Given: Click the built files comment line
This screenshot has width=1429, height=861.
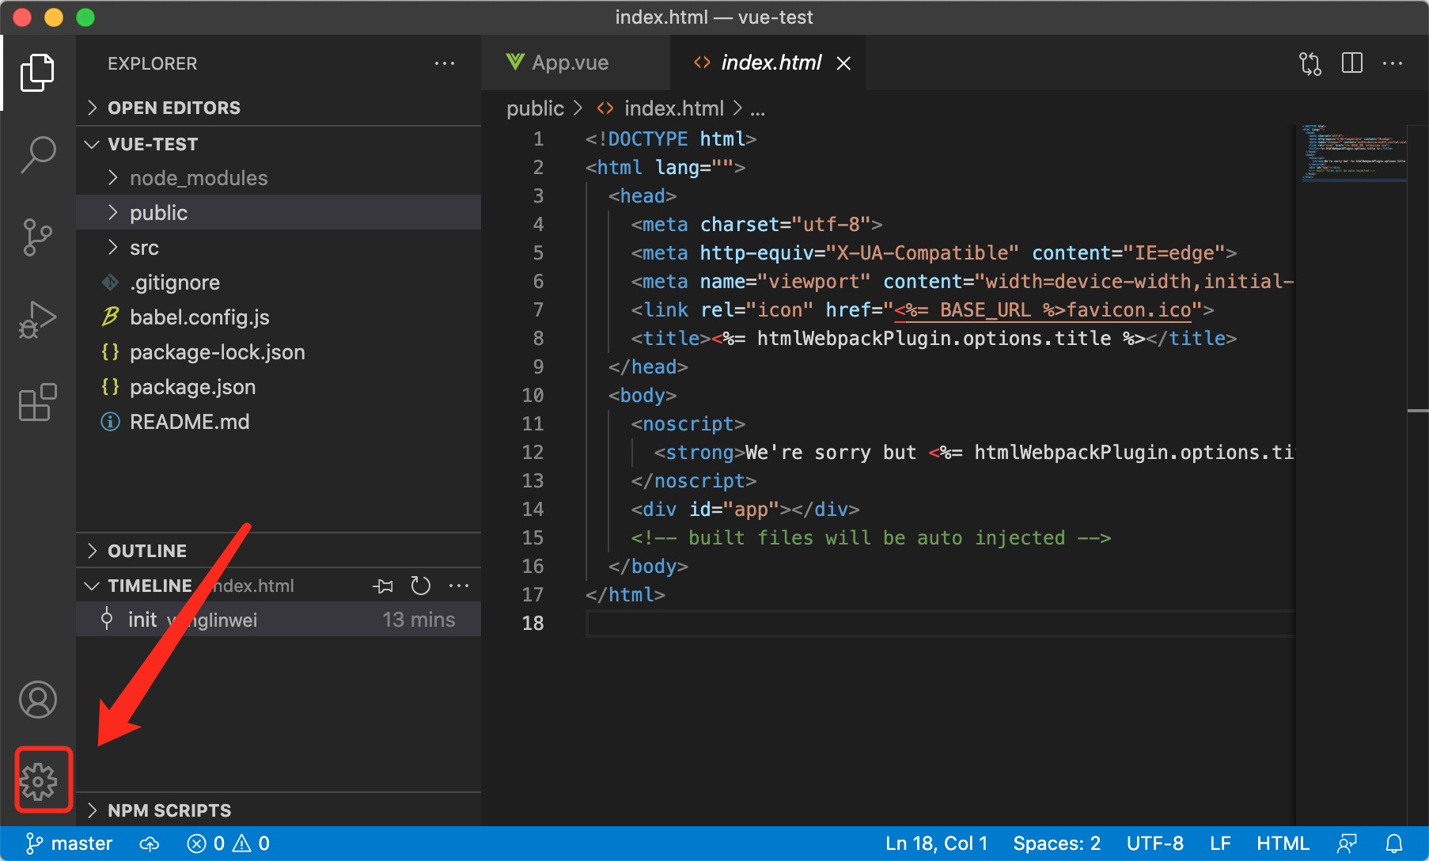Looking at the screenshot, I should click(x=870, y=538).
